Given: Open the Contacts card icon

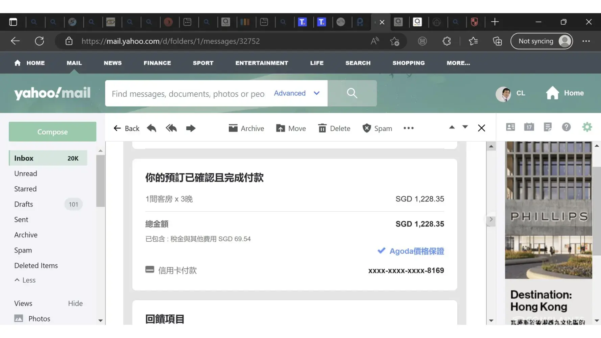Looking at the screenshot, I should pos(510,127).
